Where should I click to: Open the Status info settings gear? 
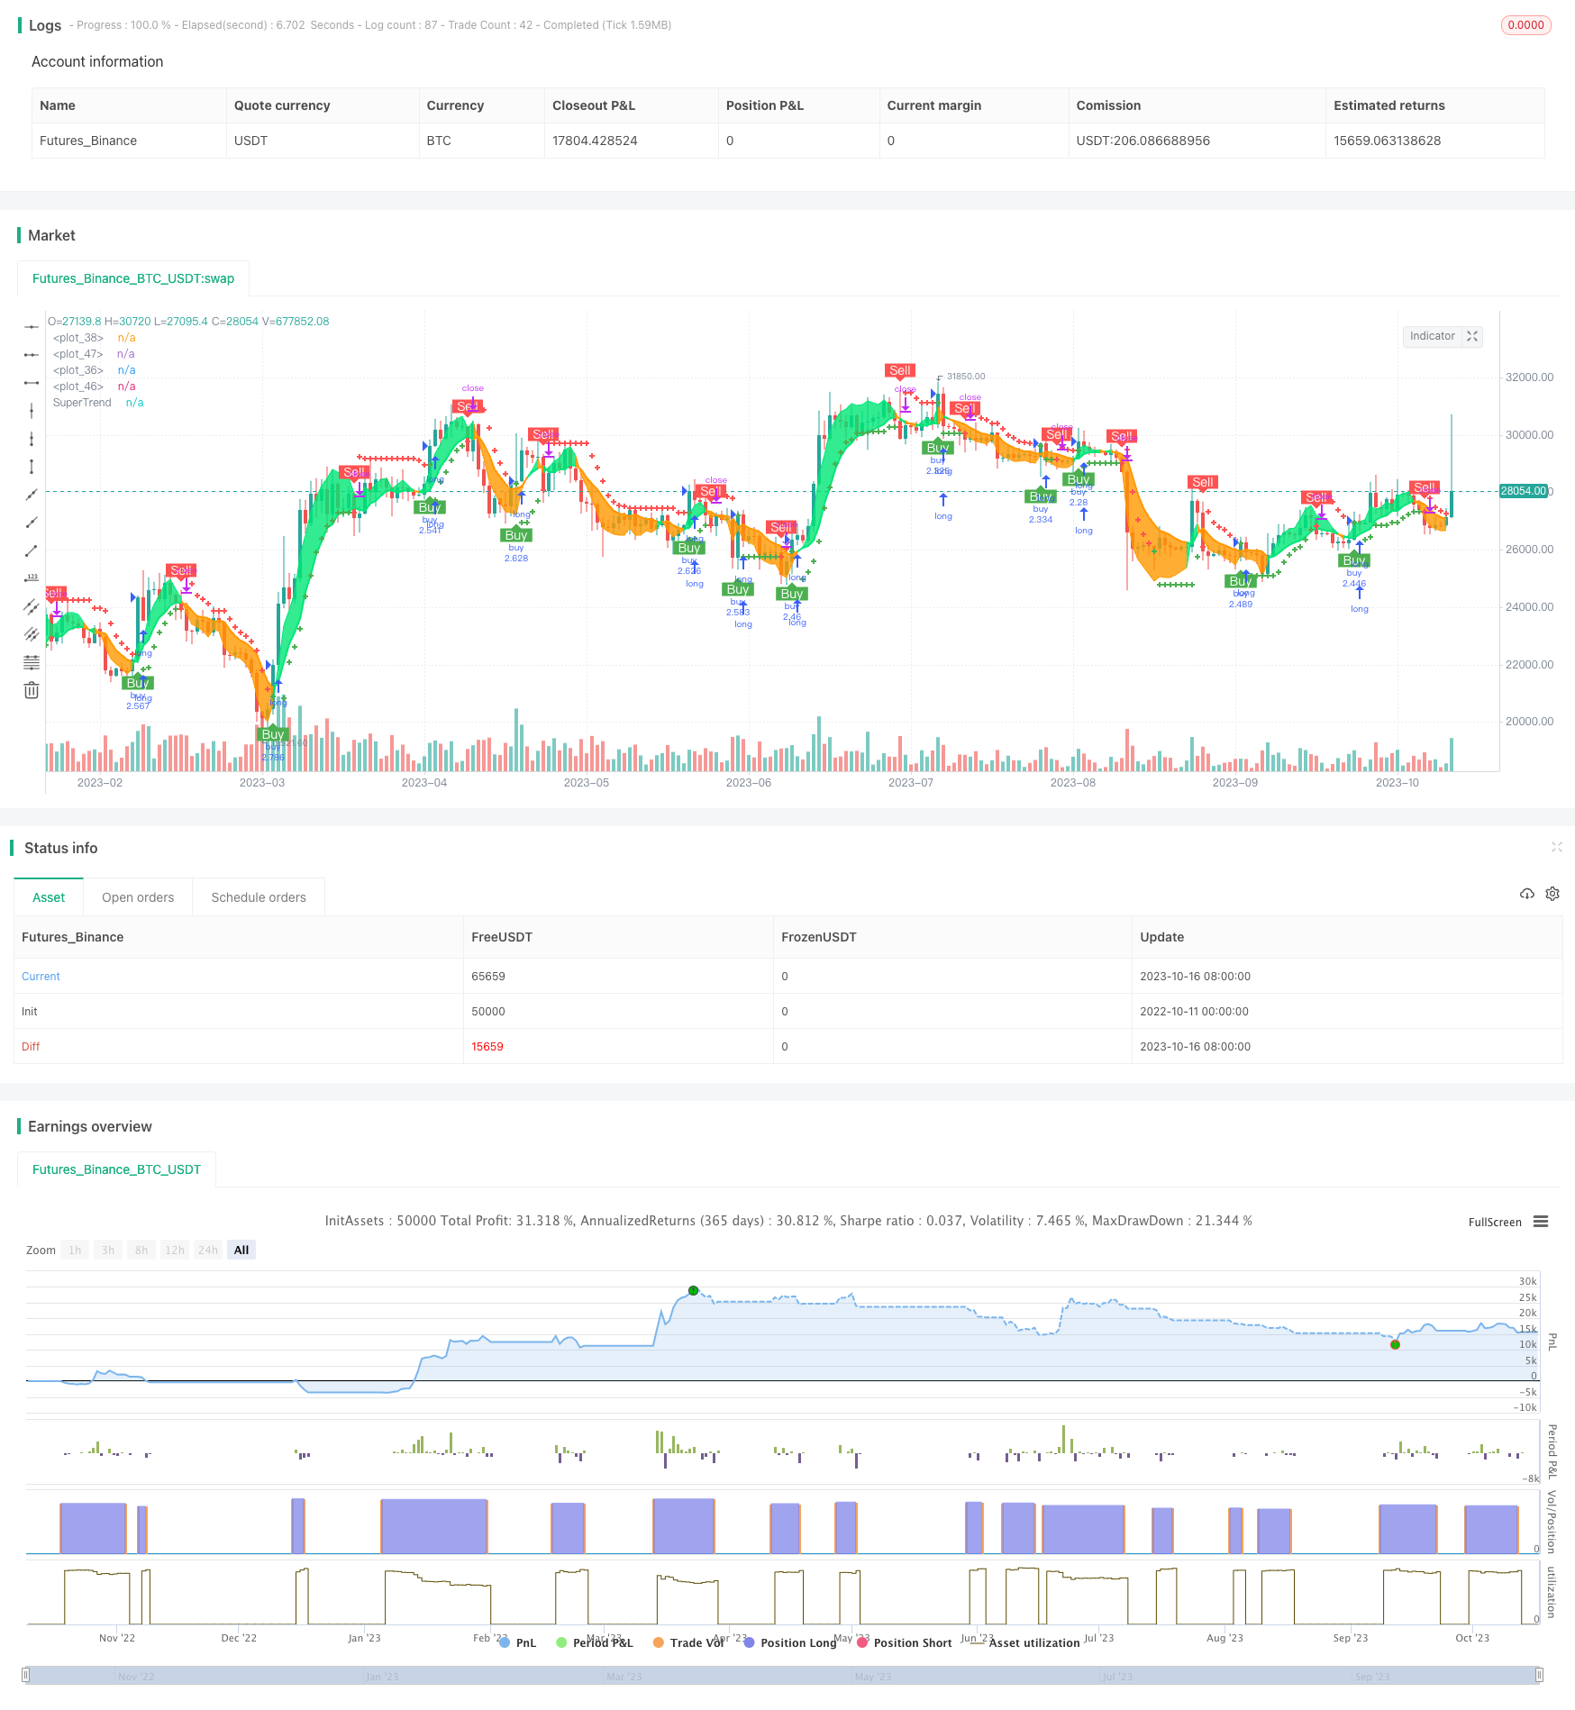coord(1552,894)
